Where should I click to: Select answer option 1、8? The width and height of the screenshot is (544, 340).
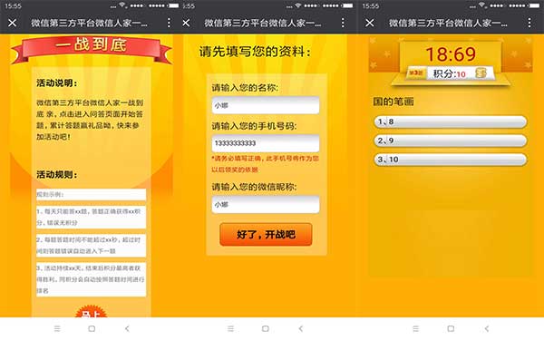[x=451, y=121]
